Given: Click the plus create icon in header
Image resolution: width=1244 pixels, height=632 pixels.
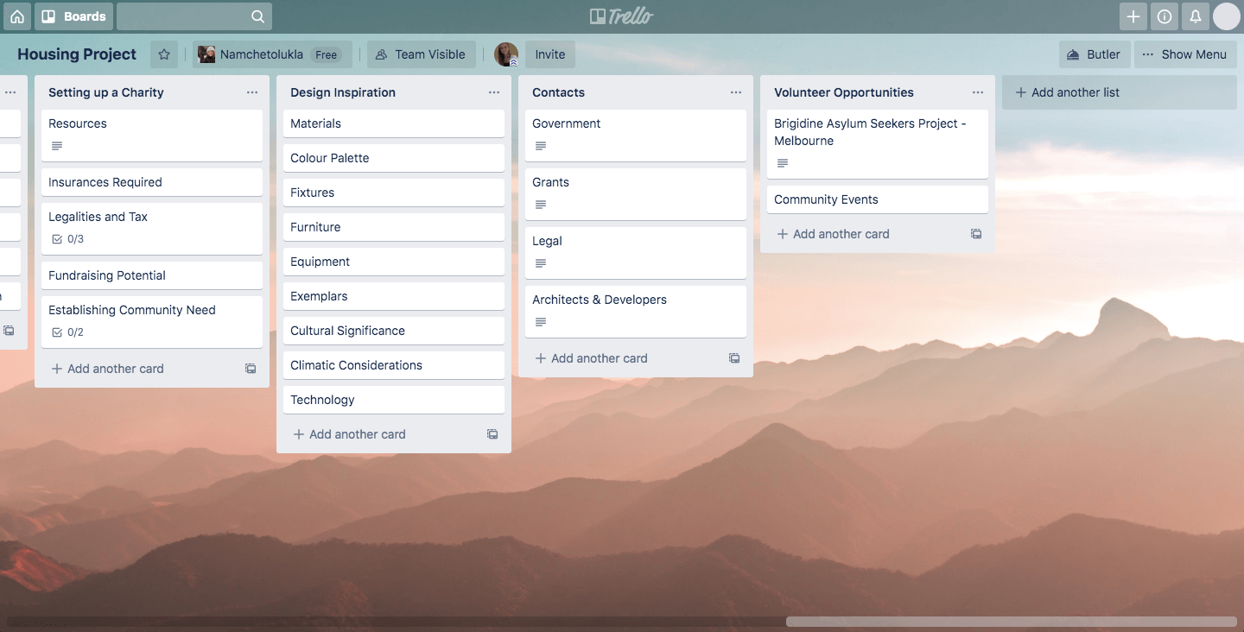Looking at the screenshot, I should click(1133, 16).
